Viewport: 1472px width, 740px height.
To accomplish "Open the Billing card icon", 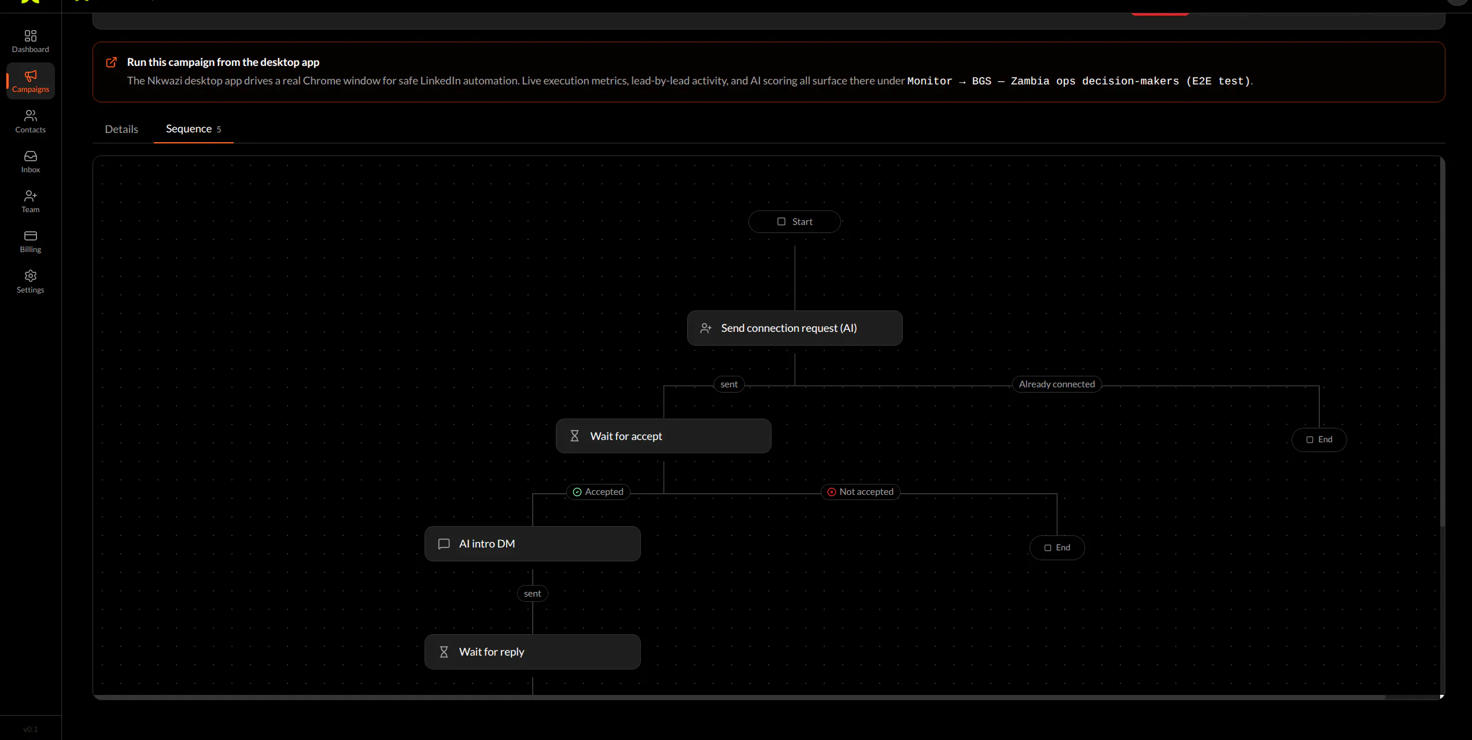I will pyautogui.click(x=31, y=236).
